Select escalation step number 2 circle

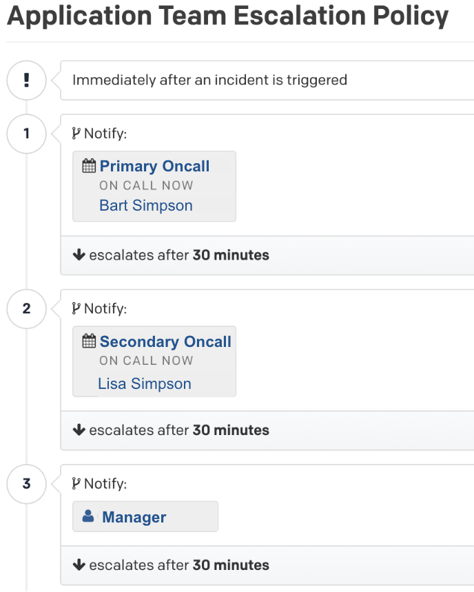[x=25, y=309]
